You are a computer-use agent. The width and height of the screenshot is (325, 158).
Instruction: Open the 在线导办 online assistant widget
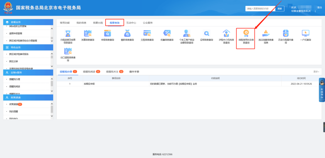(321, 90)
